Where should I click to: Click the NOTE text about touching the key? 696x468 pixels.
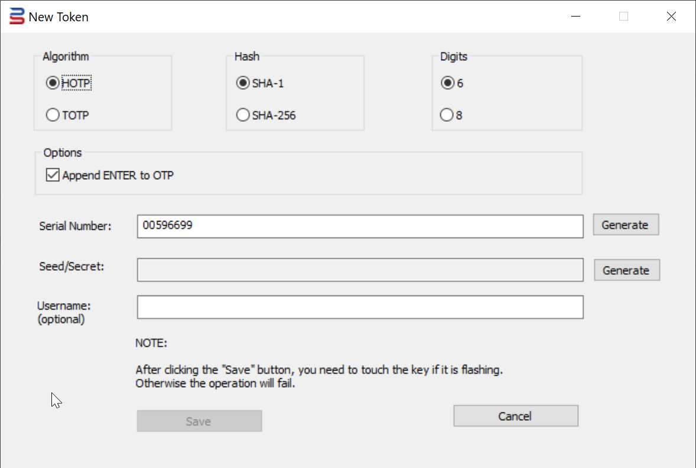tap(319, 376)
